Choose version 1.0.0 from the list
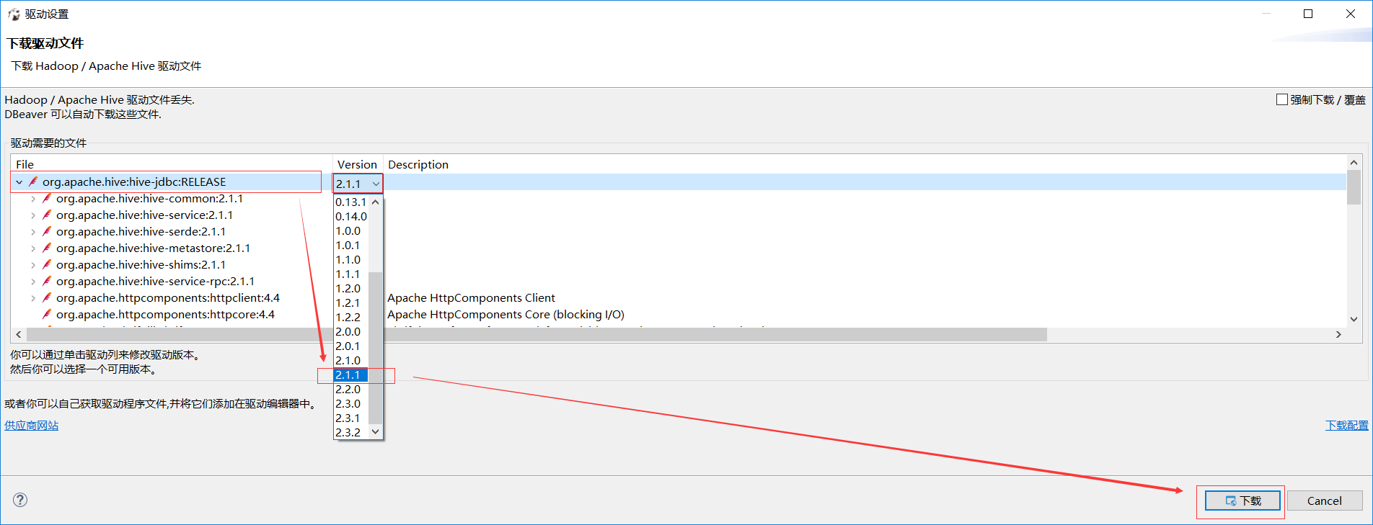1373x525 pixels. click(351, 231)
